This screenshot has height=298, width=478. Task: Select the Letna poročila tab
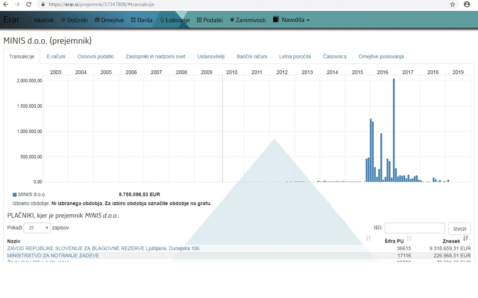(x=295, y=56)
